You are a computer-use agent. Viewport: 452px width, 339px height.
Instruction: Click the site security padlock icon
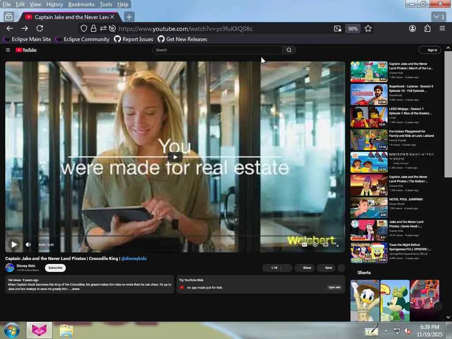(x=94, y=29)
